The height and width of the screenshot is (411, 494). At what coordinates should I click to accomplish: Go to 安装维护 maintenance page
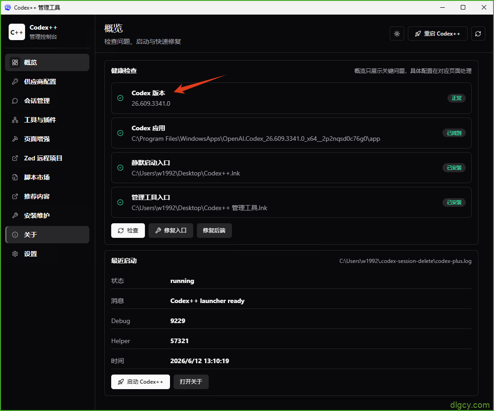[x=47, y=216]
